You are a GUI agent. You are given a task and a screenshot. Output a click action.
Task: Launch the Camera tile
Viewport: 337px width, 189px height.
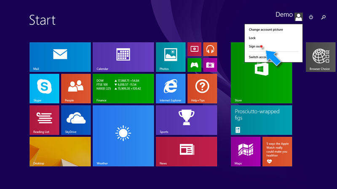click(210, 65)
